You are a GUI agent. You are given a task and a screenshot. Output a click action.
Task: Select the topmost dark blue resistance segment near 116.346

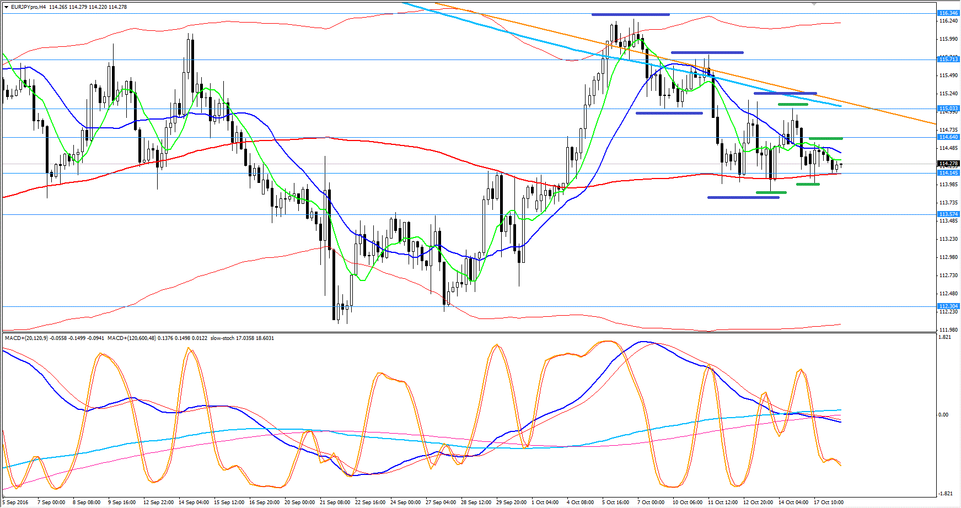(x=631, y=14)
